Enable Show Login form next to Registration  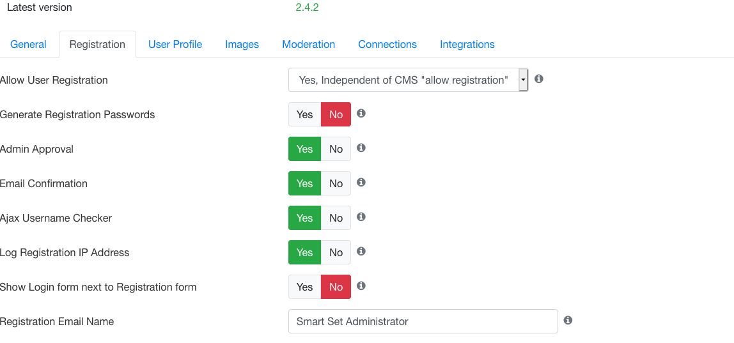point(305,287)
